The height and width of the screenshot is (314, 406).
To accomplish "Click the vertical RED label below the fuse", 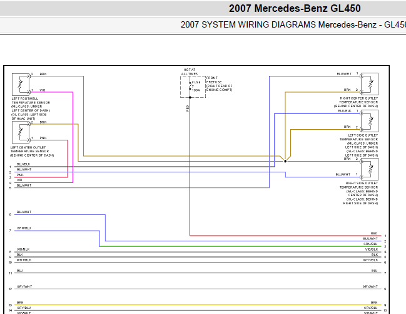I will pyautogui.click(x=188, y=108).
